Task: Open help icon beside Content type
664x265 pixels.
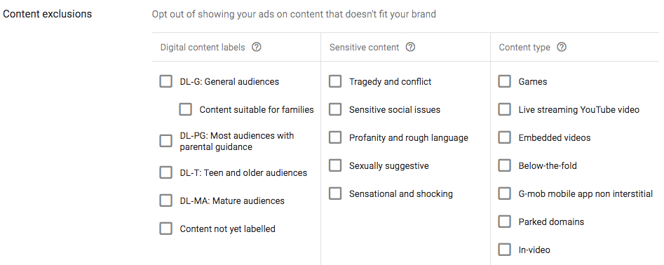Action: coord(562,47)
